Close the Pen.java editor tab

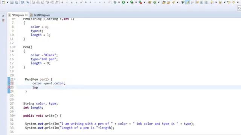tap(26, 15)
